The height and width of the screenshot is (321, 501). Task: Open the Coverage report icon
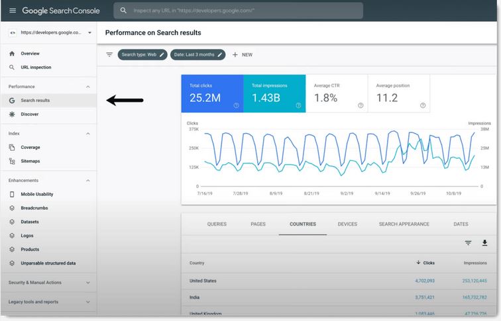point(12,148)
